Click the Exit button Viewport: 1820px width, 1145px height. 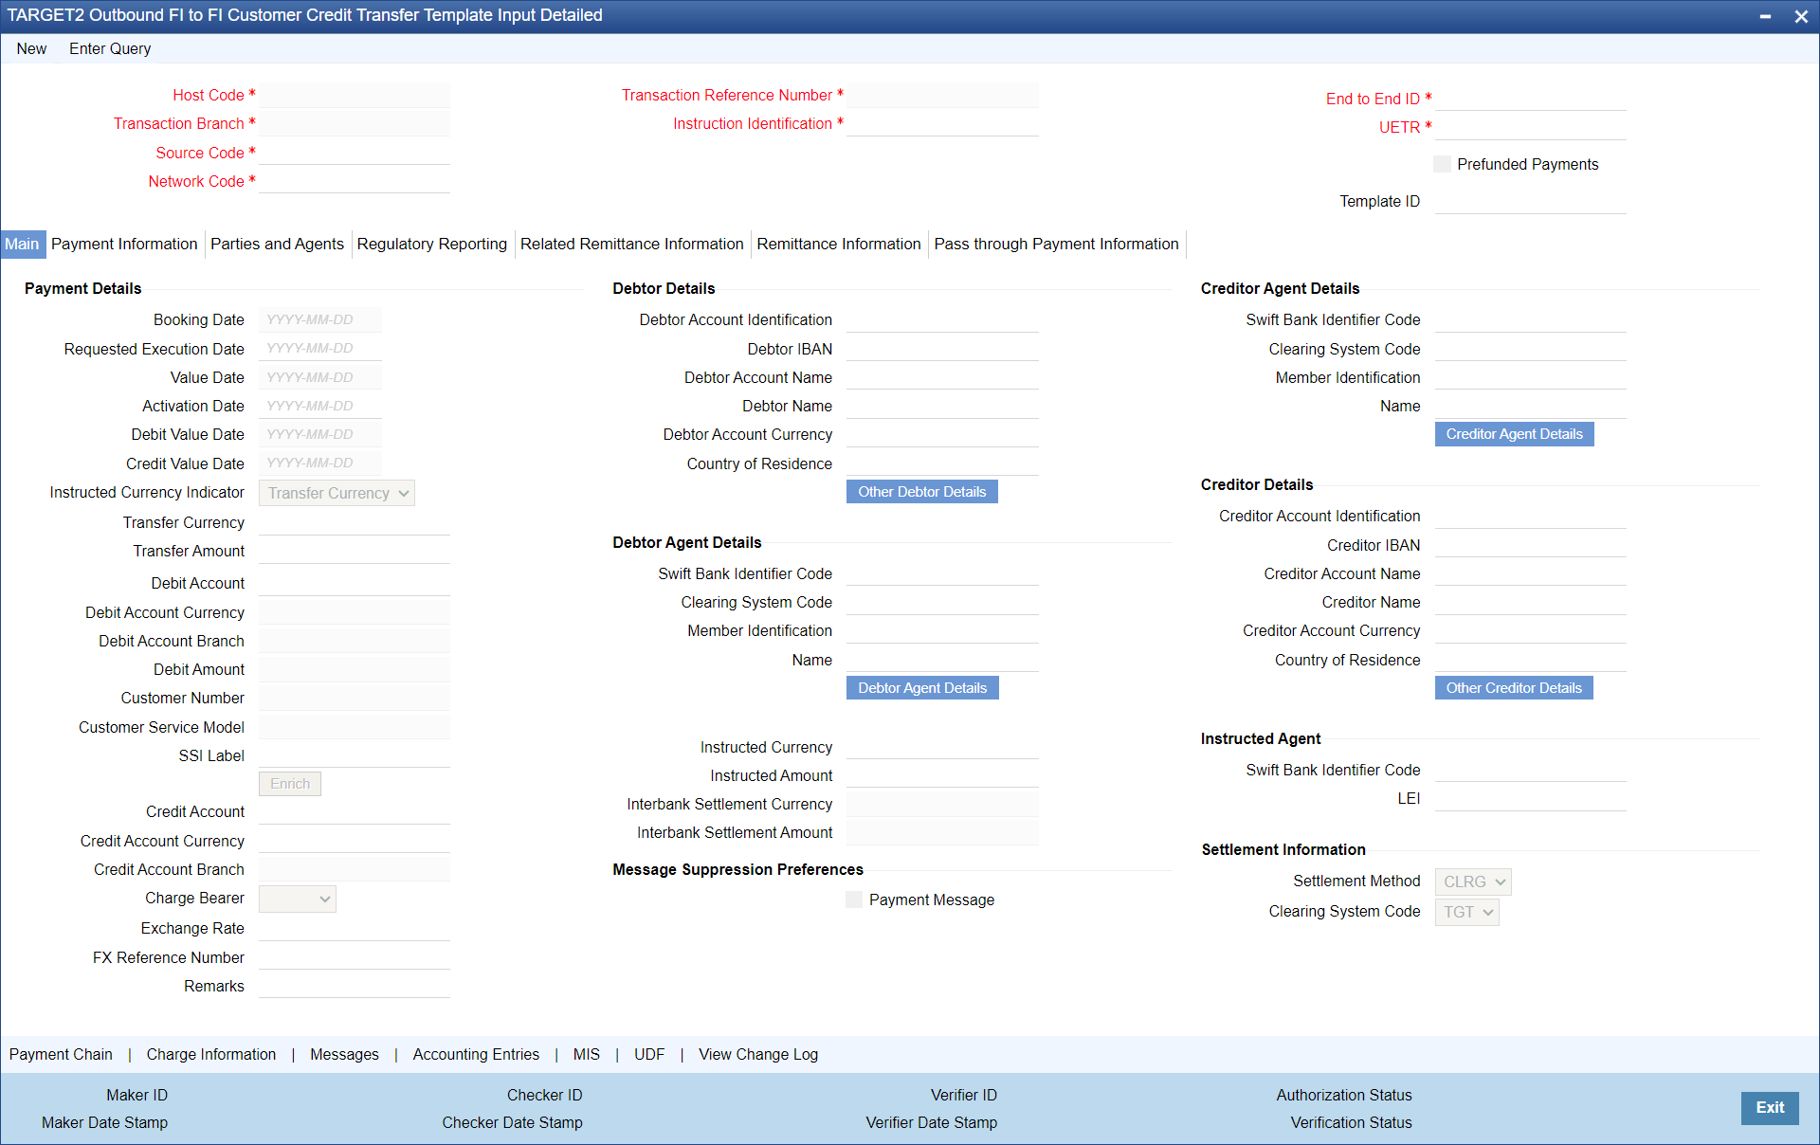pyautogui.click(x=1770, y=1108)
